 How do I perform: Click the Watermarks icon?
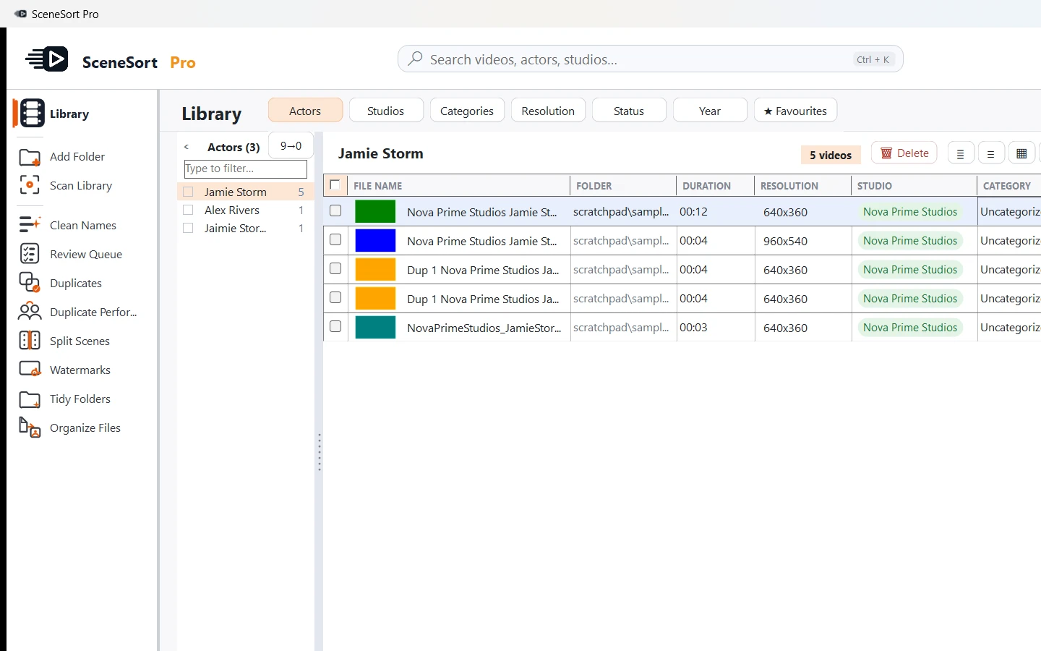tap(30, 370)
